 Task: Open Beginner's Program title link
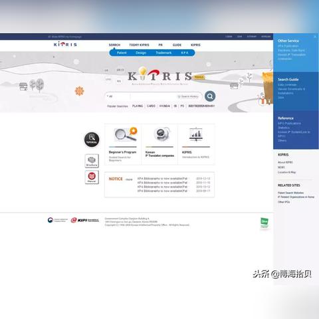pos(122,152)
